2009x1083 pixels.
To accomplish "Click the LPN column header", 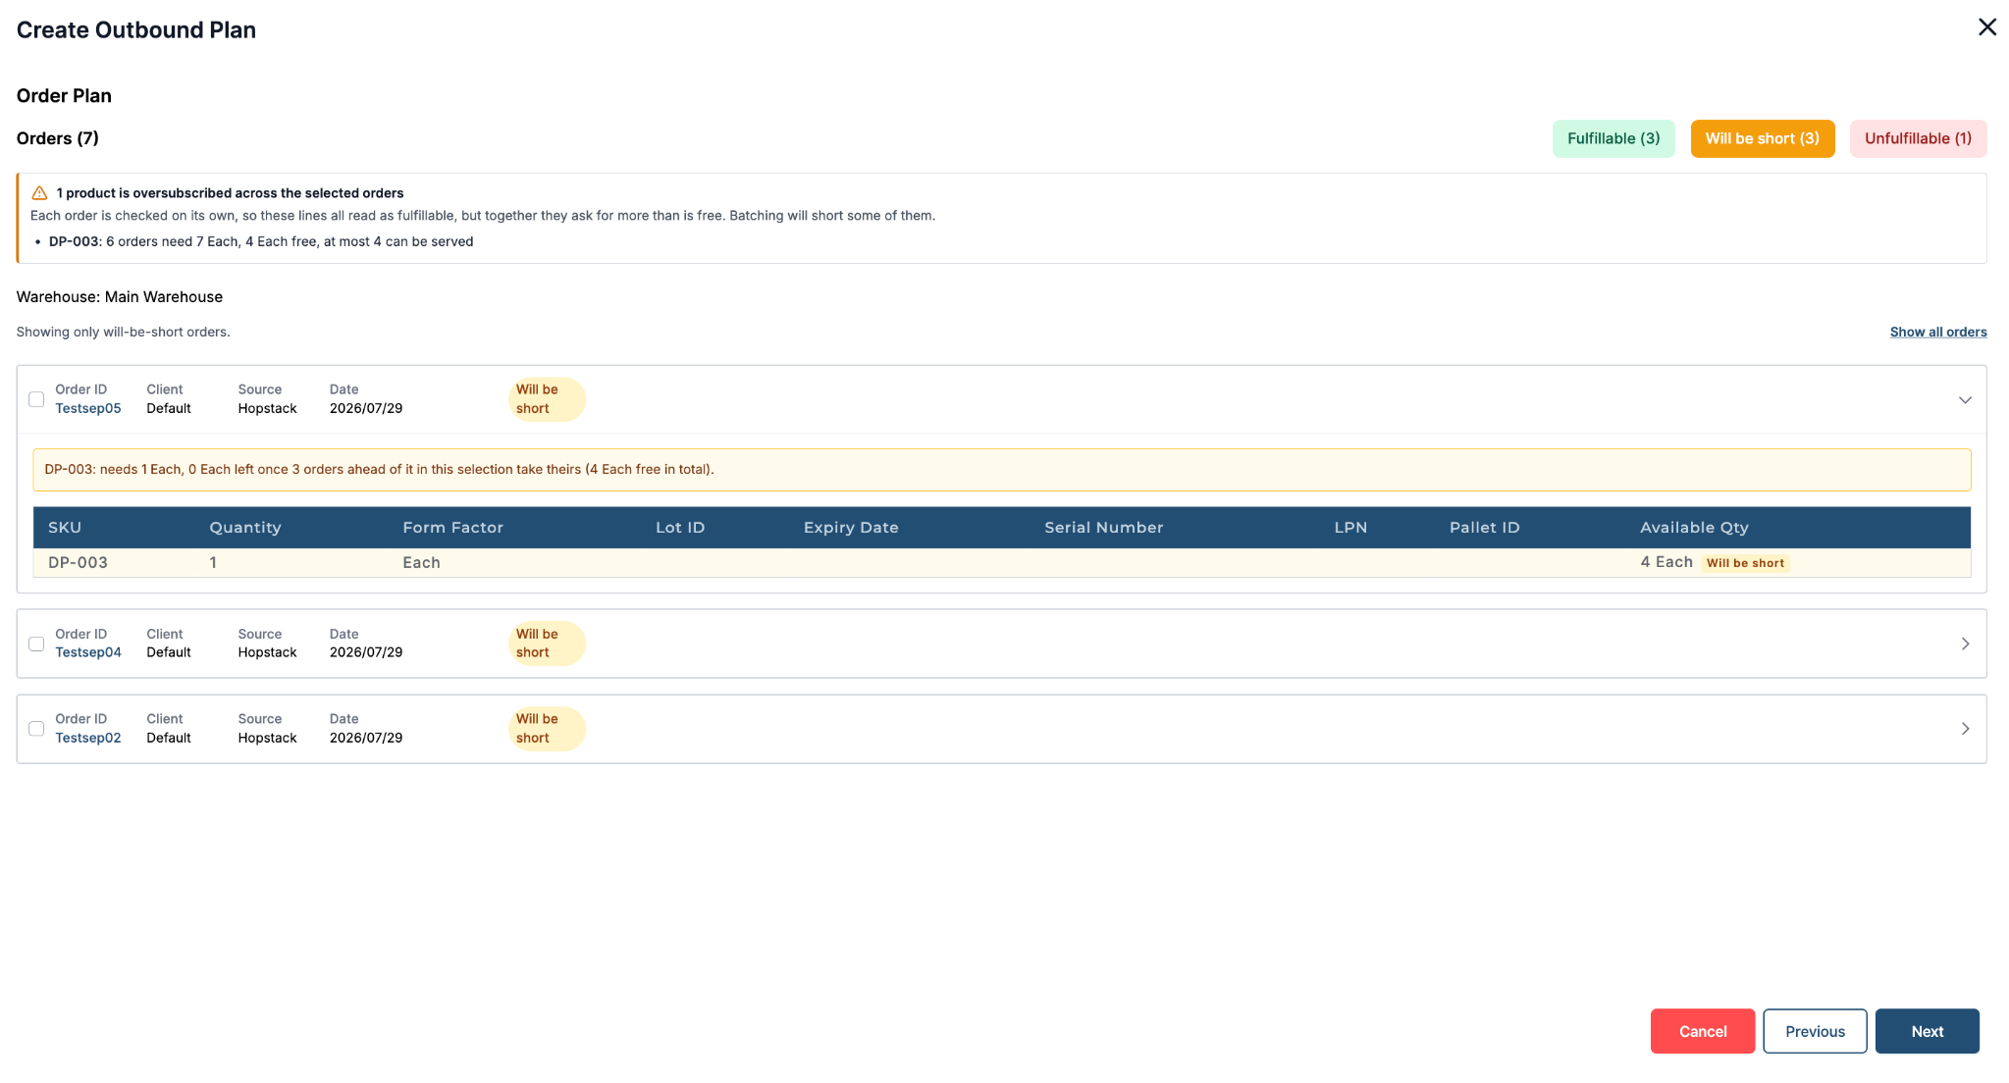I will tap(1350, 528).
